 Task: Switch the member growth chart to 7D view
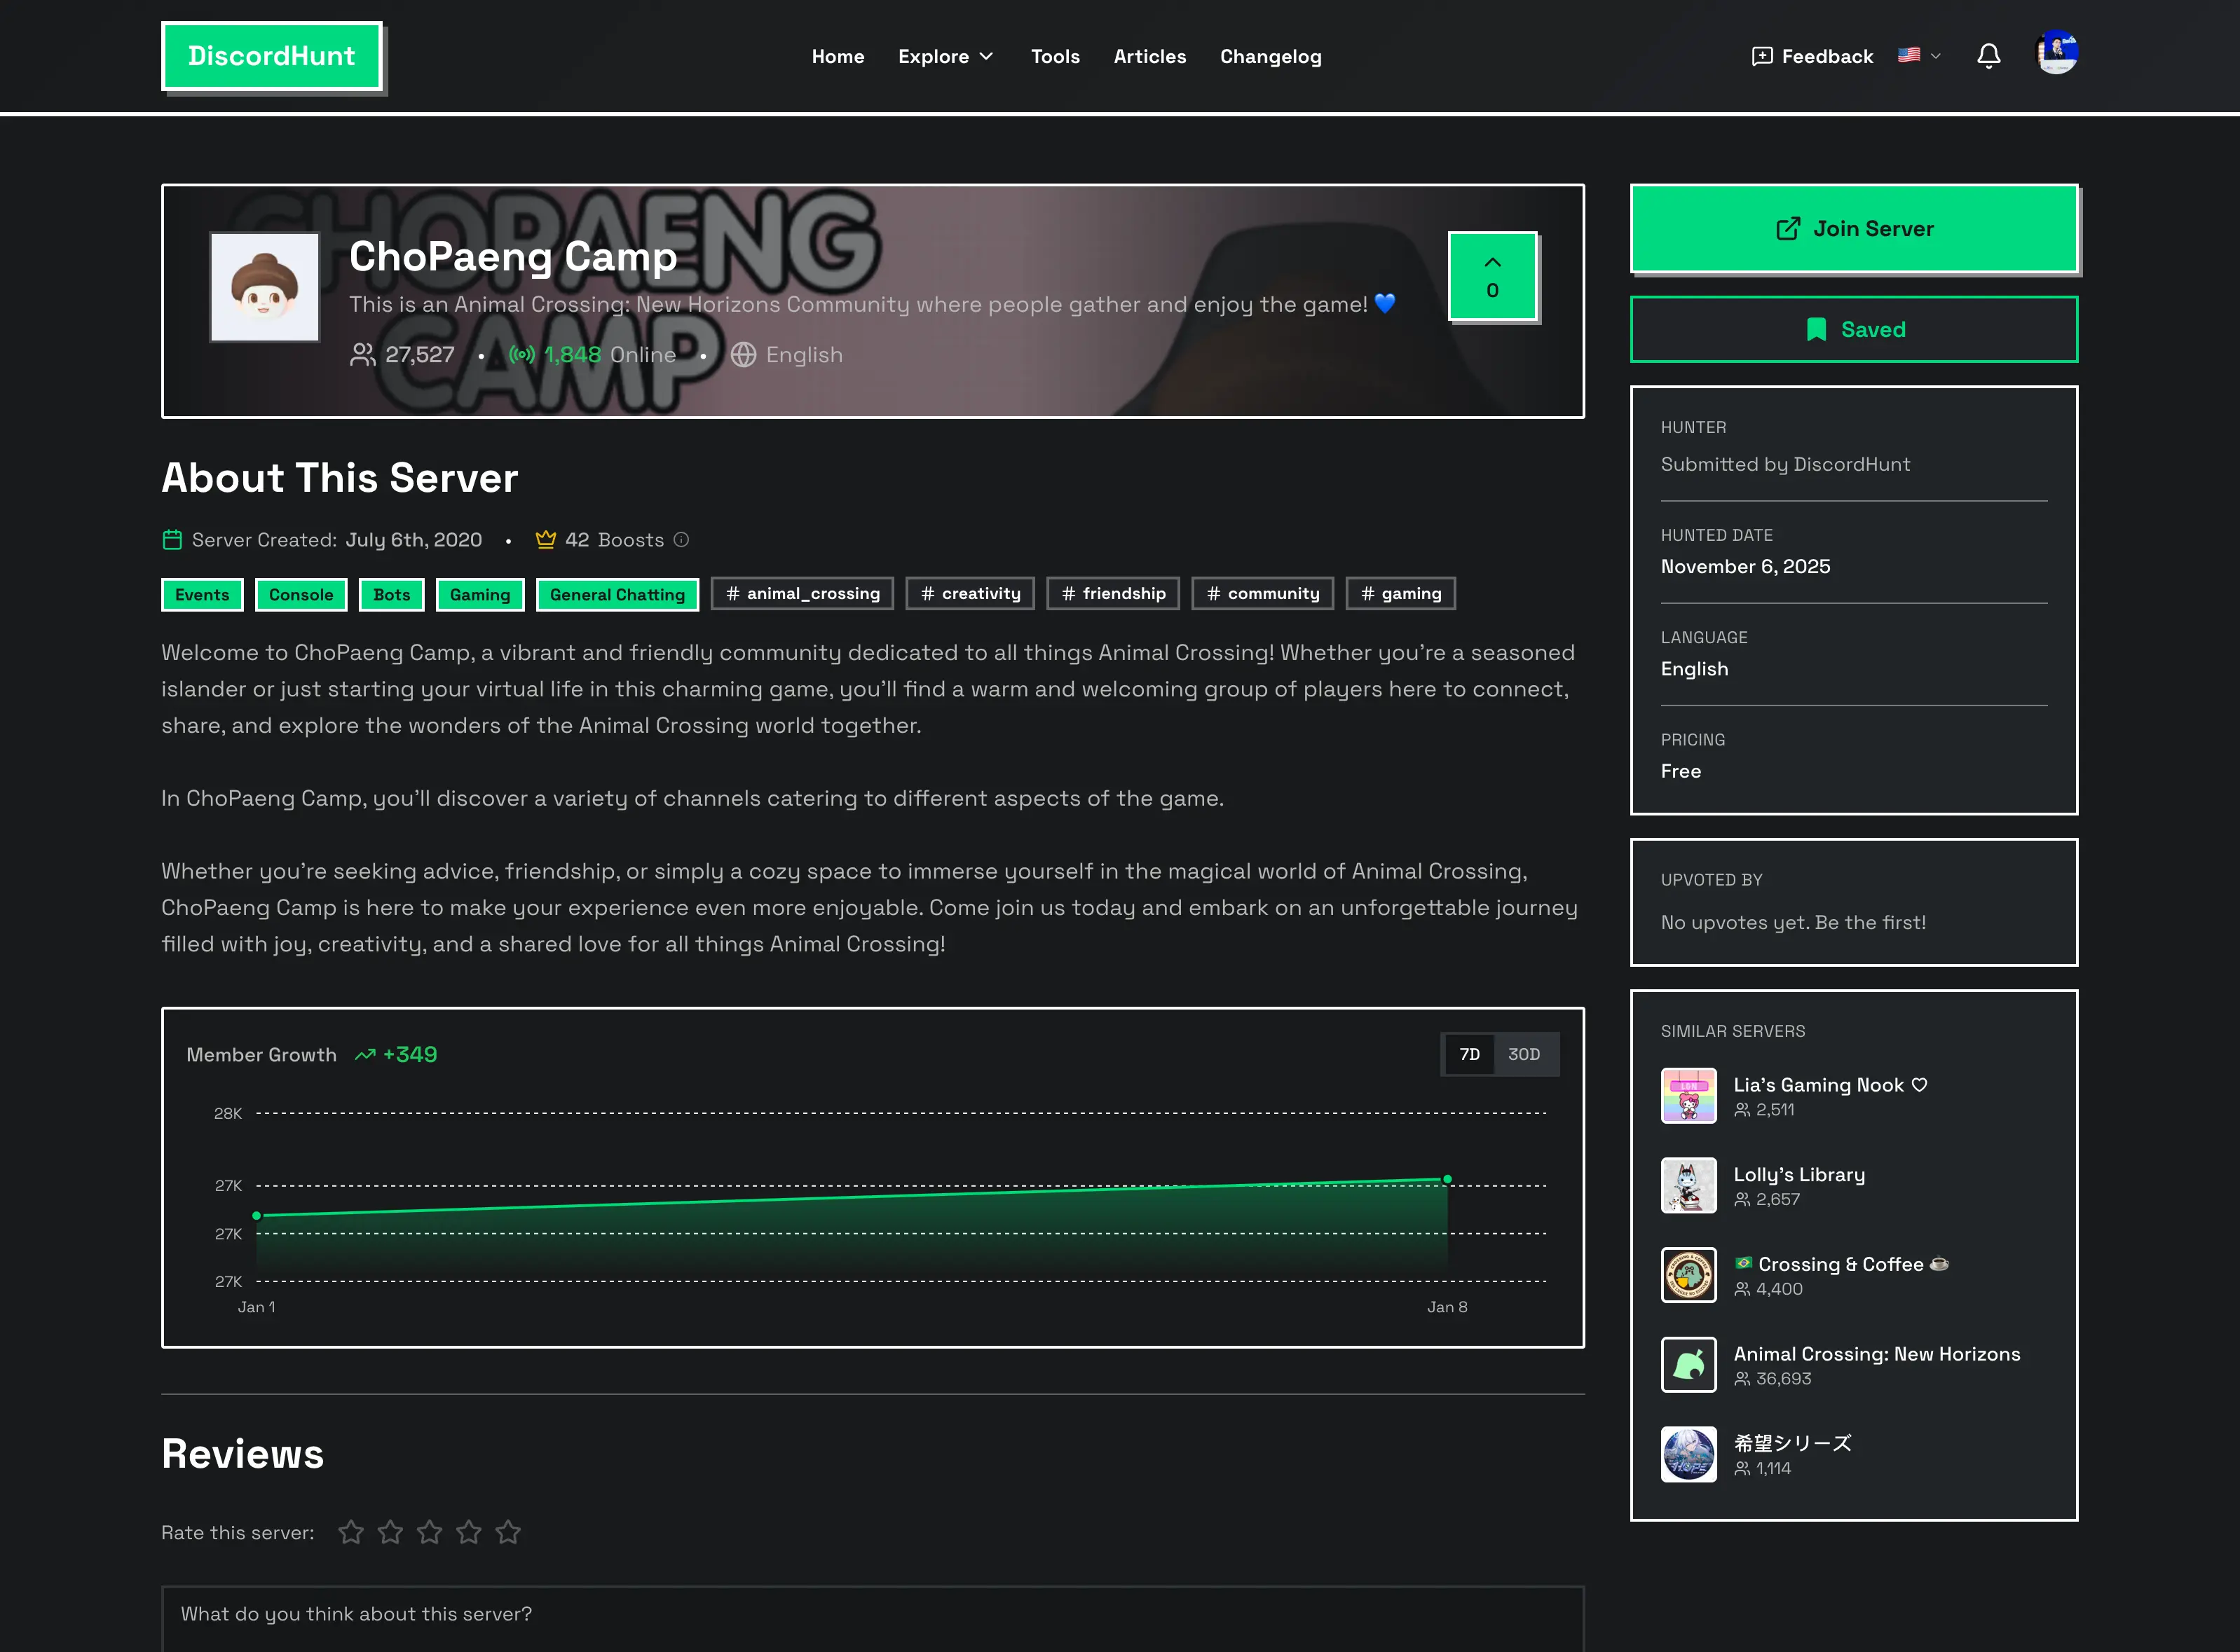coord(1468,1054)
